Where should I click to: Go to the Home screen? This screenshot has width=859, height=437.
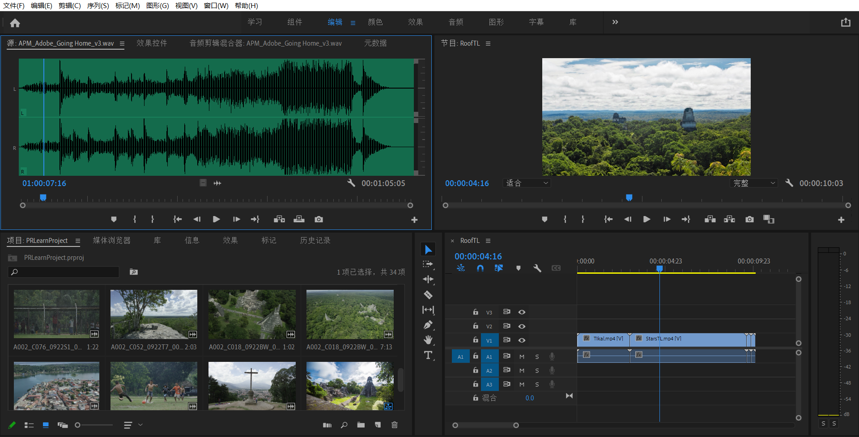click(15, 23)
